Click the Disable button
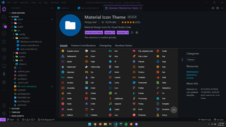Screen dimensions: 226x127 coord(108,33)
